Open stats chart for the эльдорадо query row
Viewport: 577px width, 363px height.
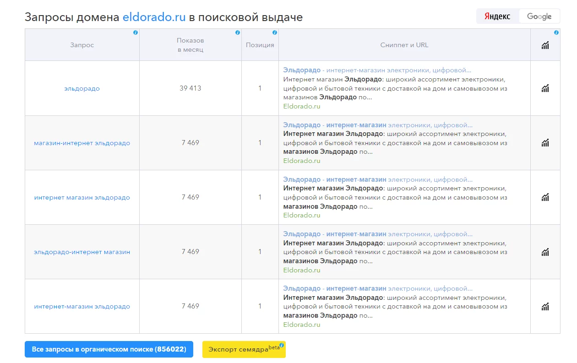click(545, 88)
